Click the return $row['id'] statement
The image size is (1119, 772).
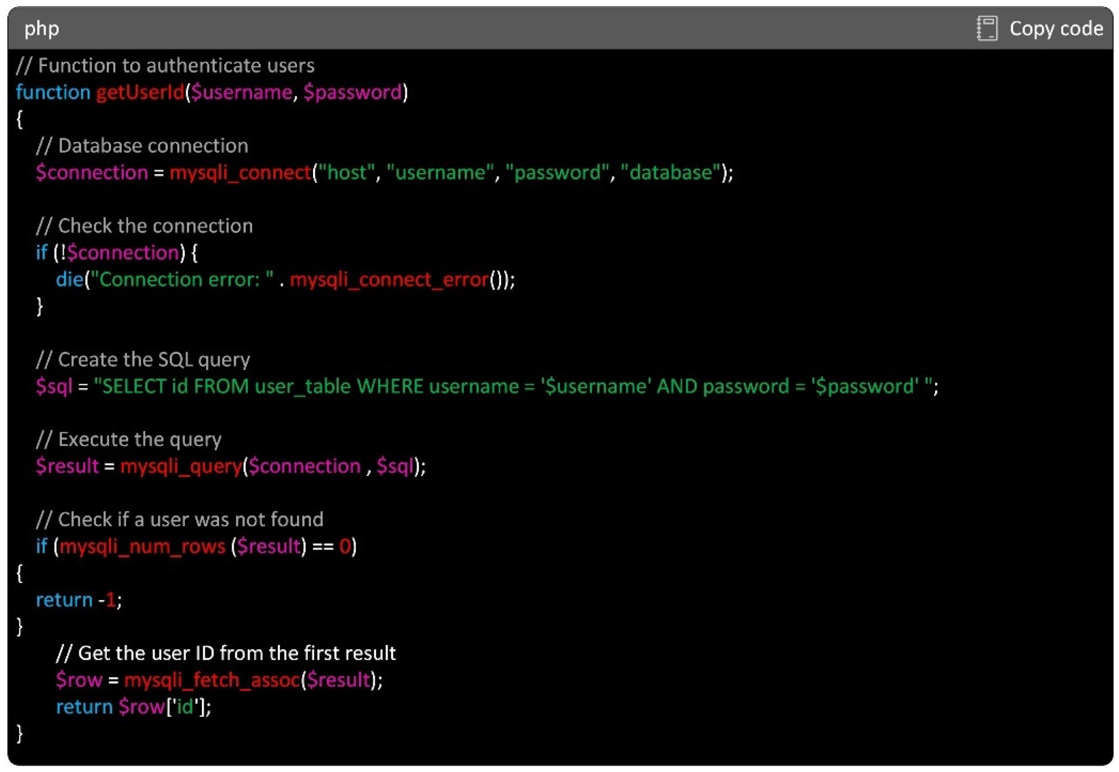133,707
